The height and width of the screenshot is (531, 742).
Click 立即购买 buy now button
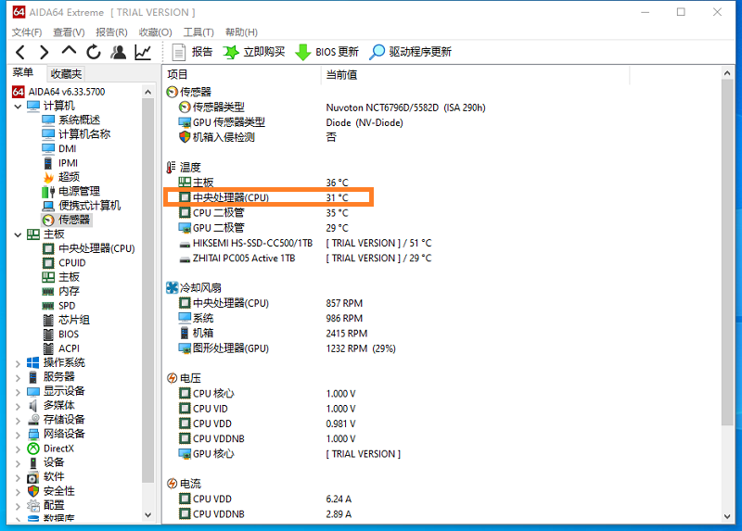(x=254, y=52)
